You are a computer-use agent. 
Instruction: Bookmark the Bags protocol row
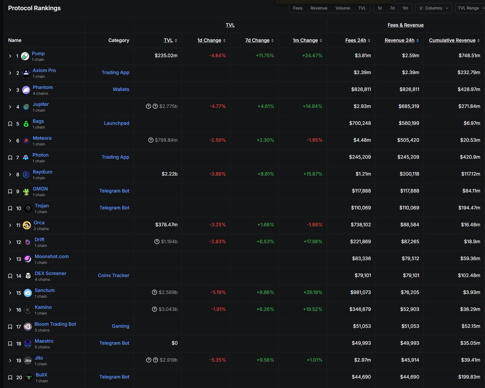point(10,124)
